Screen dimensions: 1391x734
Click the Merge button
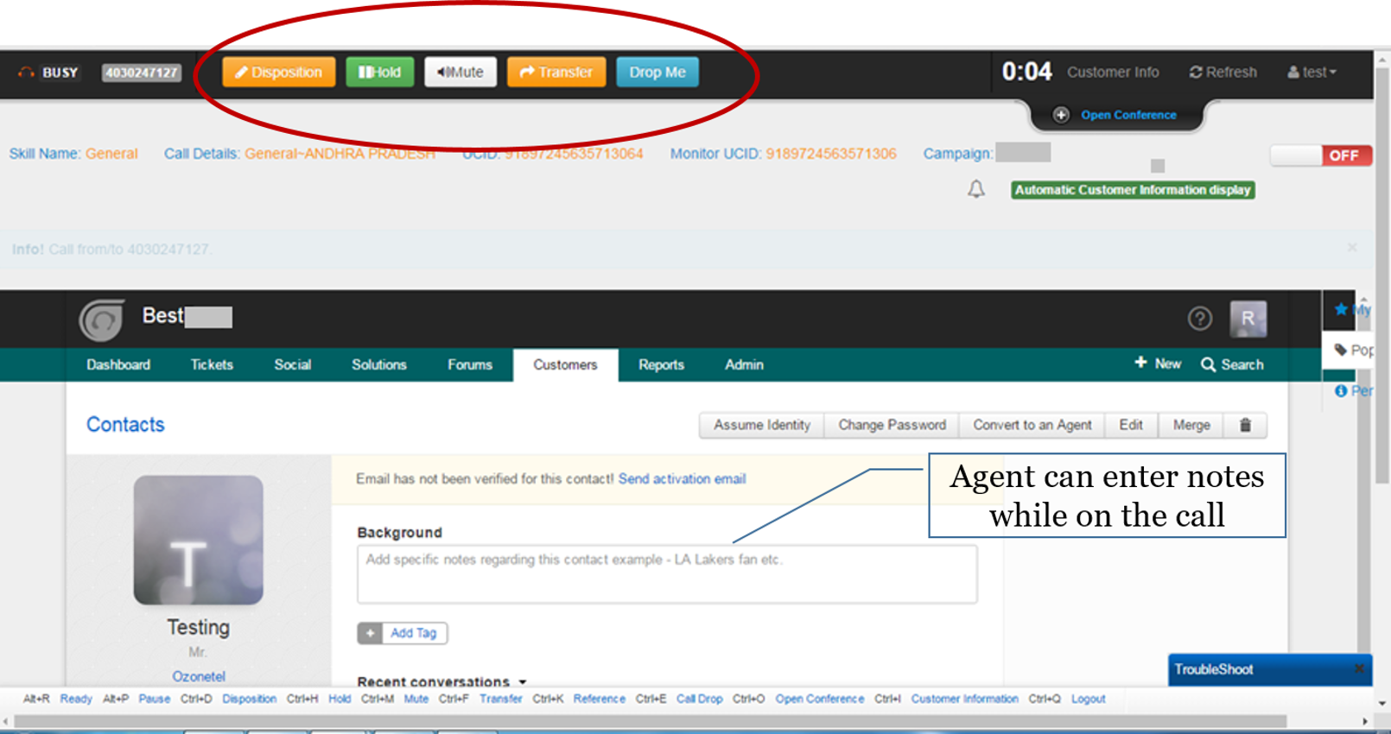coord(1191,425)
